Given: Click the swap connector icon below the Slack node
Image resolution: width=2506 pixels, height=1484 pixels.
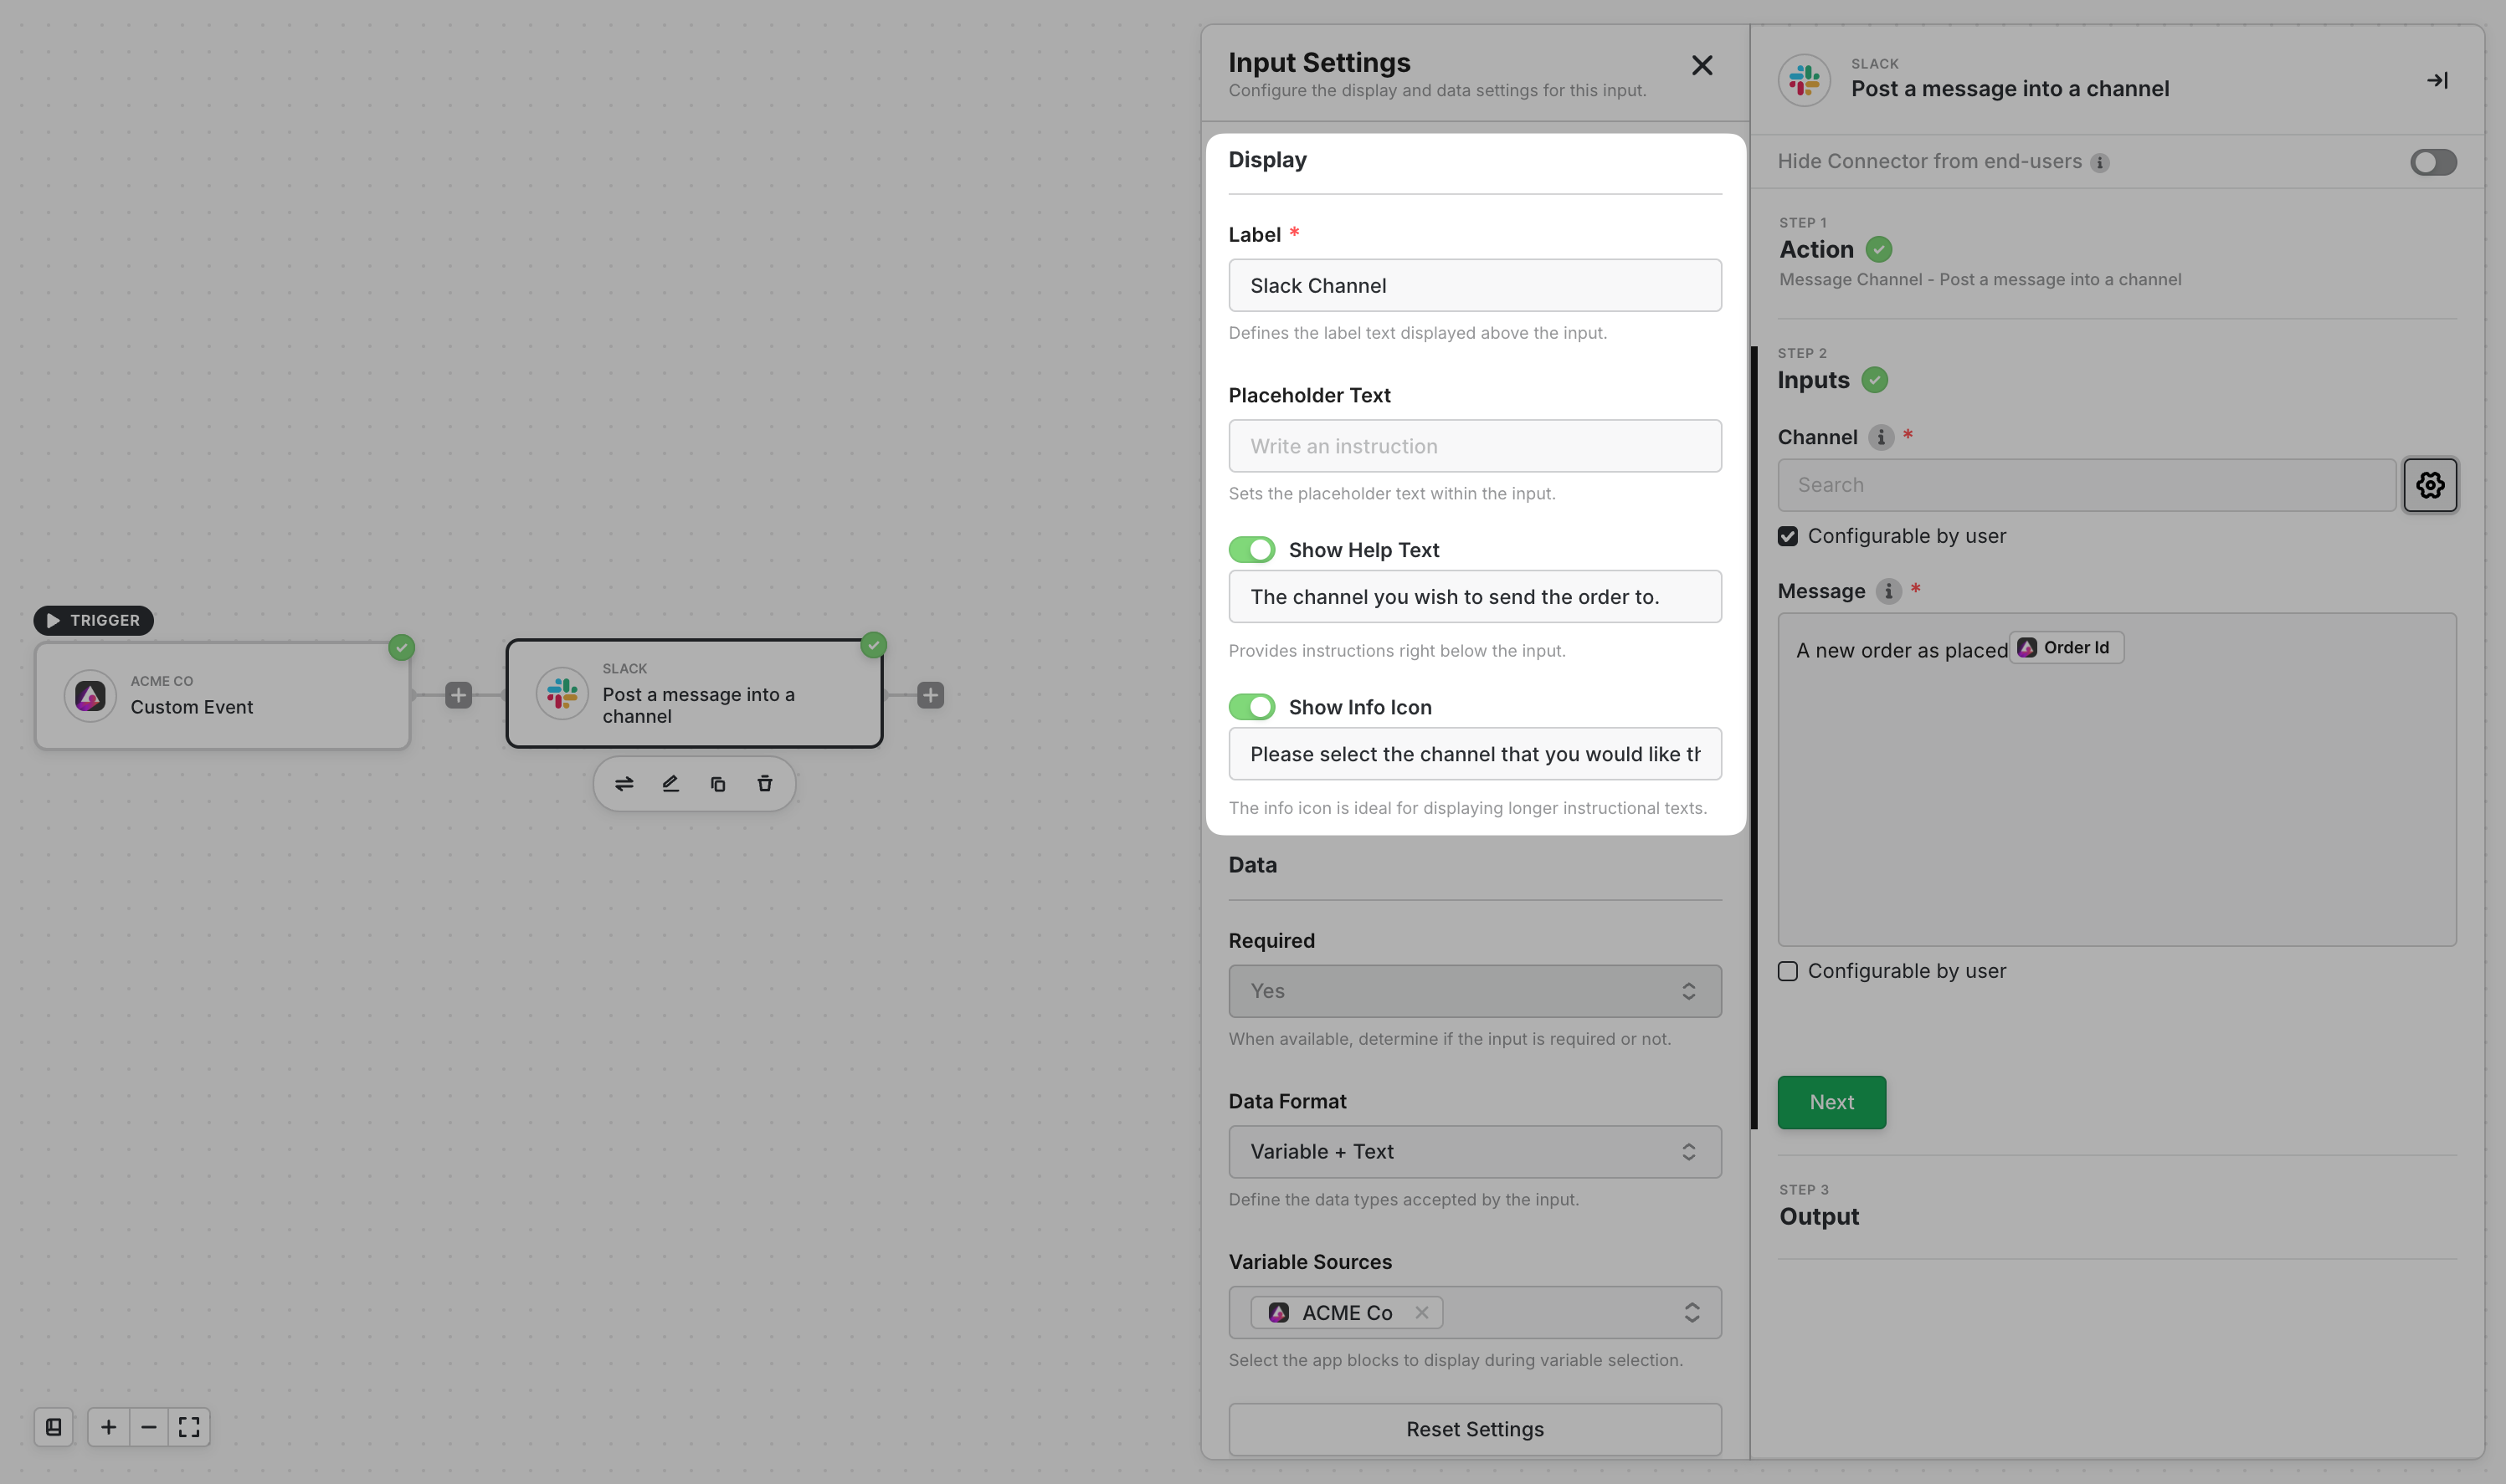Looking at the screenshot, I should (624, 784).
